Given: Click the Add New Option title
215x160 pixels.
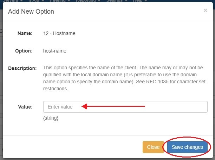Looking at the screenshot, I should pos(31,12).
